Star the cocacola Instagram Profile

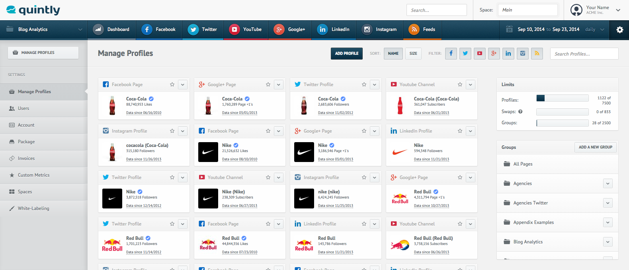pyautogui.click(x=172, y=131)
